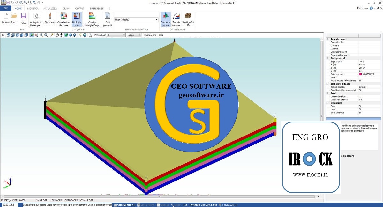Toggle ORTHO OFF in status bar
Screen dimensions: 383x207
click(71, 200)
